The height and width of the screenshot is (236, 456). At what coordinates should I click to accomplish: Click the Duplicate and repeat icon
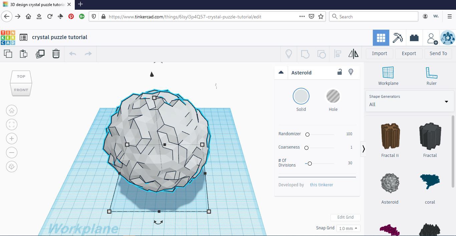pyautogui.click(x=40, y=54)
